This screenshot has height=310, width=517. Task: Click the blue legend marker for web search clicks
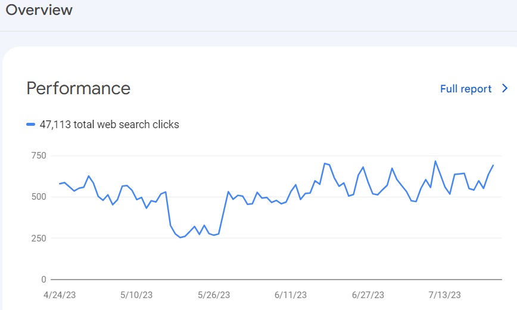[31, 125]
